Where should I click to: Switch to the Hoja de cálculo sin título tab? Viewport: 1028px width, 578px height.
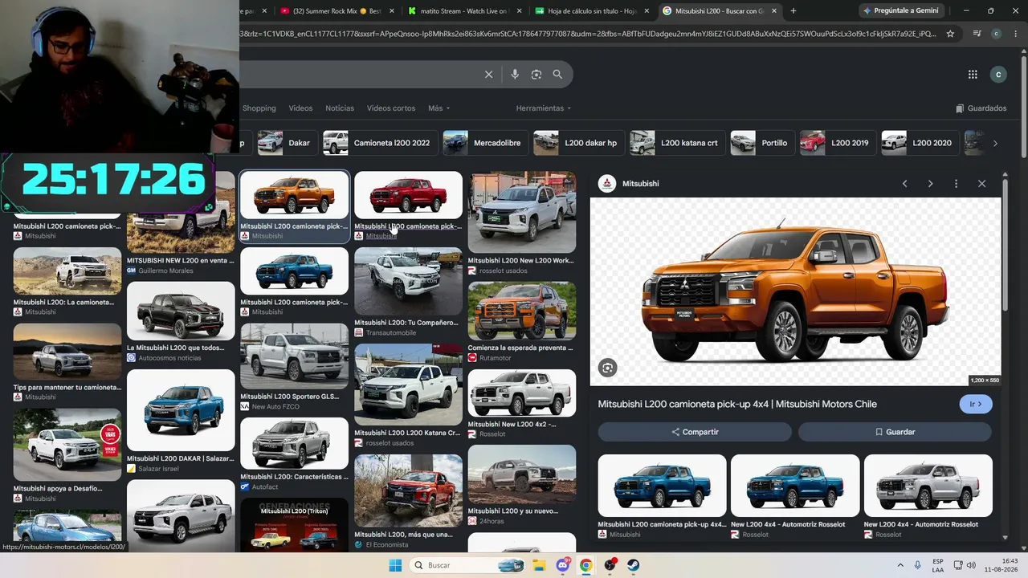click(591, 11)
